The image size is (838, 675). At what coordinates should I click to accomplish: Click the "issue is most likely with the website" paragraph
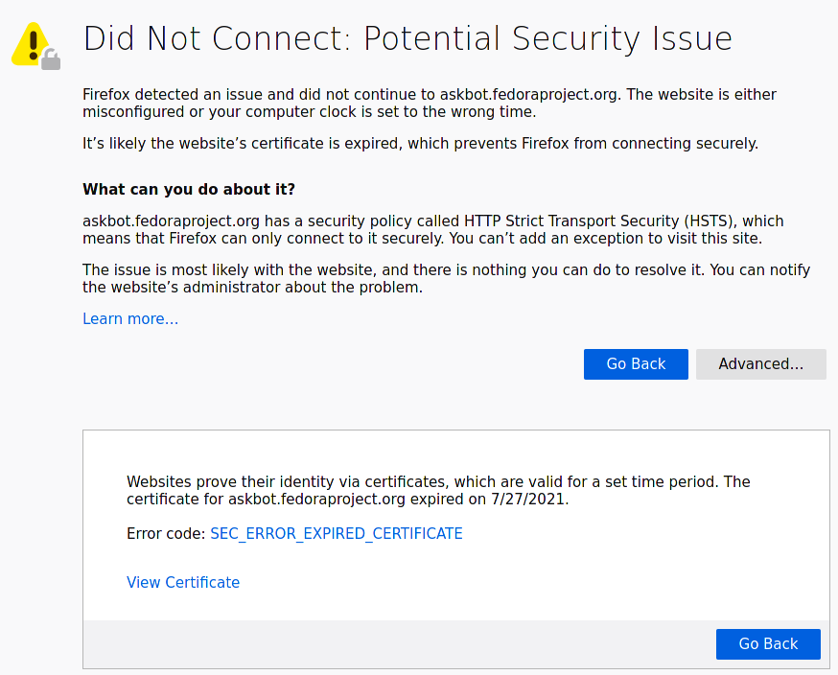click(446, 279)
